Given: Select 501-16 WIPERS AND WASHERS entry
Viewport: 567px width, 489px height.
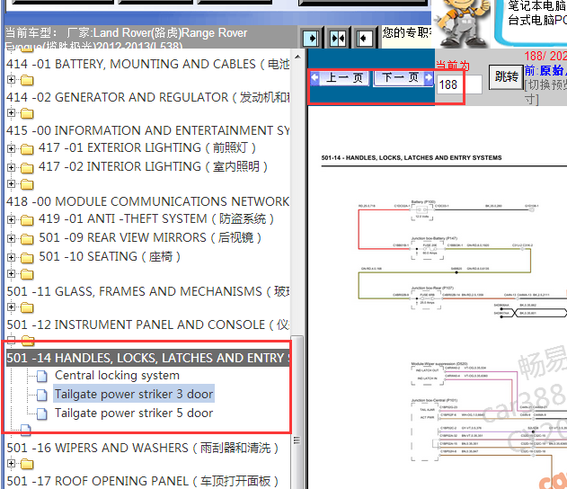Looking at the screenshot, I should pos(143,449).
